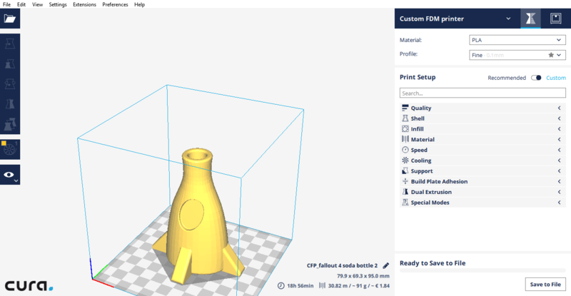Open file folder icon
The image size is (571, 296).
(x=10, y=19)
